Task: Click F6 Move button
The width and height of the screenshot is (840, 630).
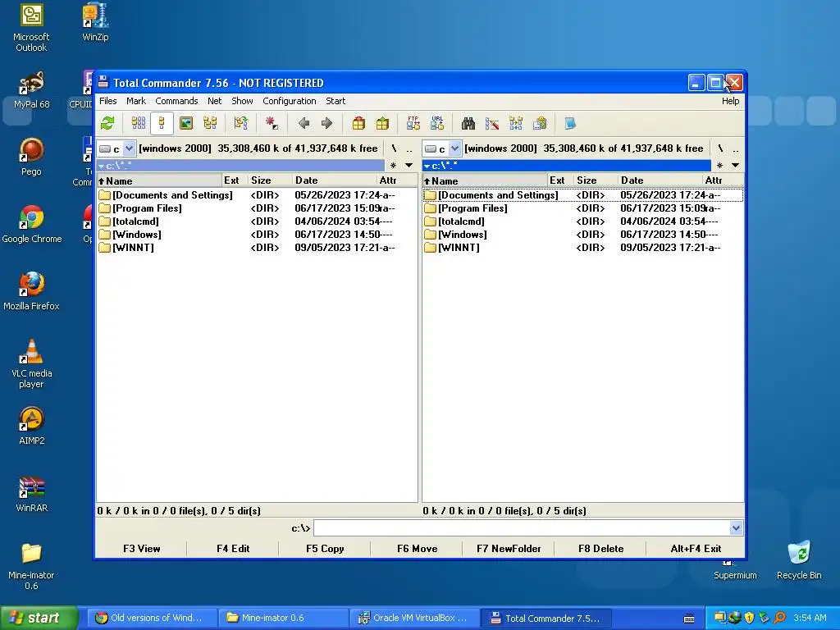Action: tap(417, 549)
